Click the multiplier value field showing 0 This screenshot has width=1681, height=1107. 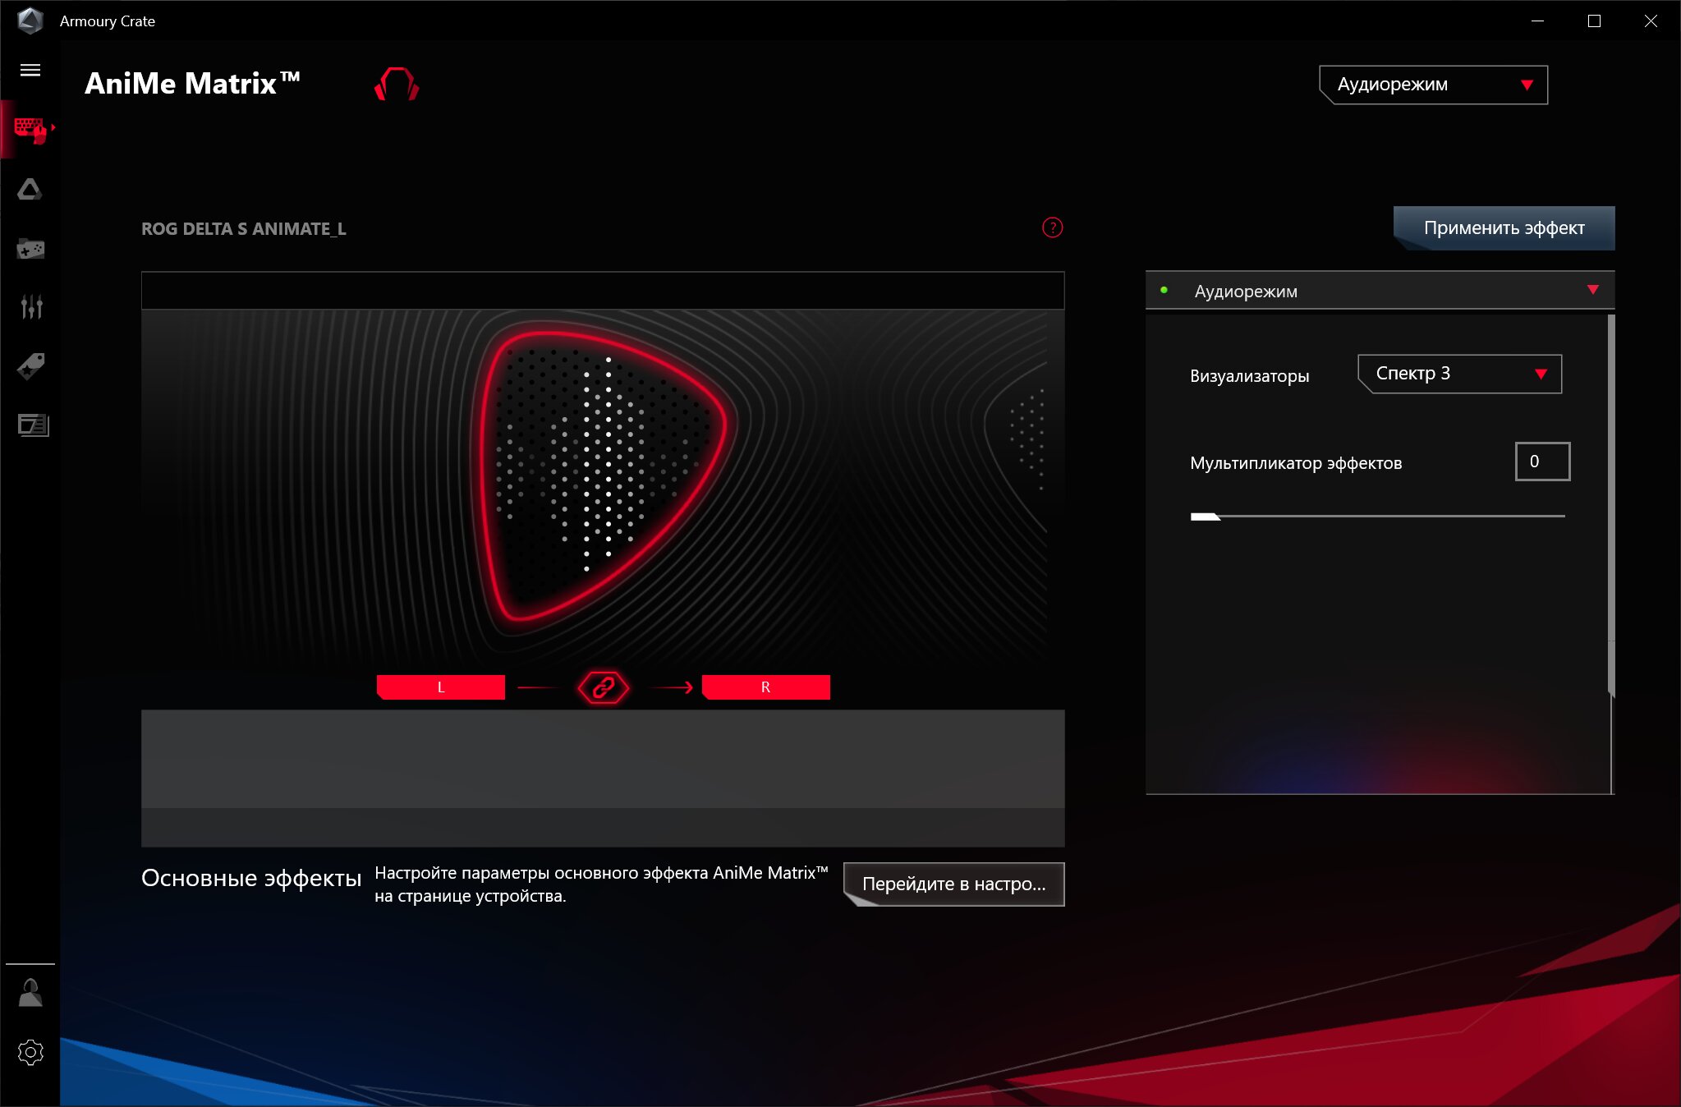[x=1542, y=462]
